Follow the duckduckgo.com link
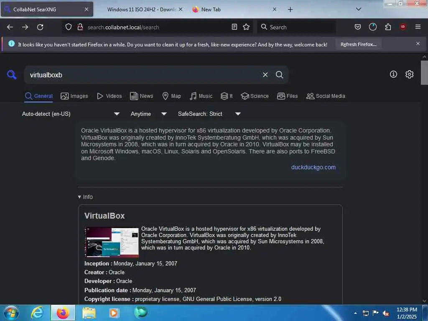428x321 pixels. (x=313, y=167)
